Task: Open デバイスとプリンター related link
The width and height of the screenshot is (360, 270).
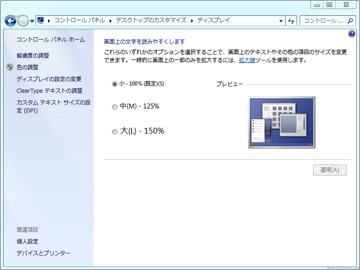Action: (44, 253)
